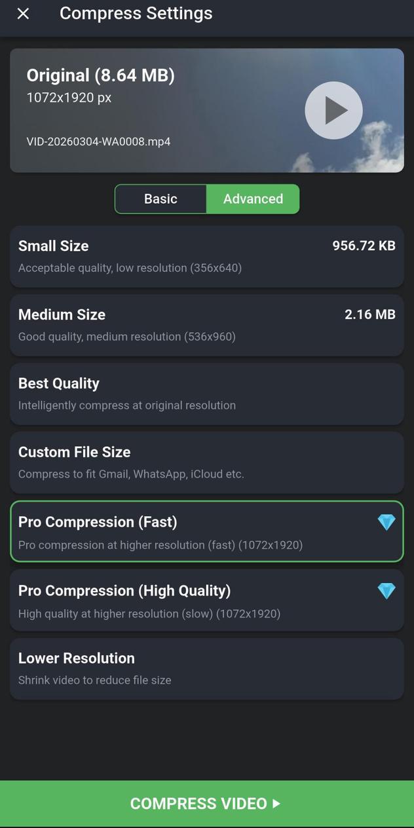
Task: Close the Compress Settings screen
Action: tap(23, 14)
